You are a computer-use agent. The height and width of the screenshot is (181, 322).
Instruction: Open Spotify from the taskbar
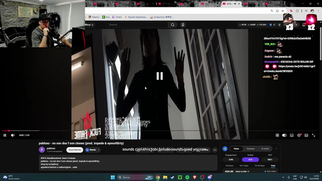(187, 177)
